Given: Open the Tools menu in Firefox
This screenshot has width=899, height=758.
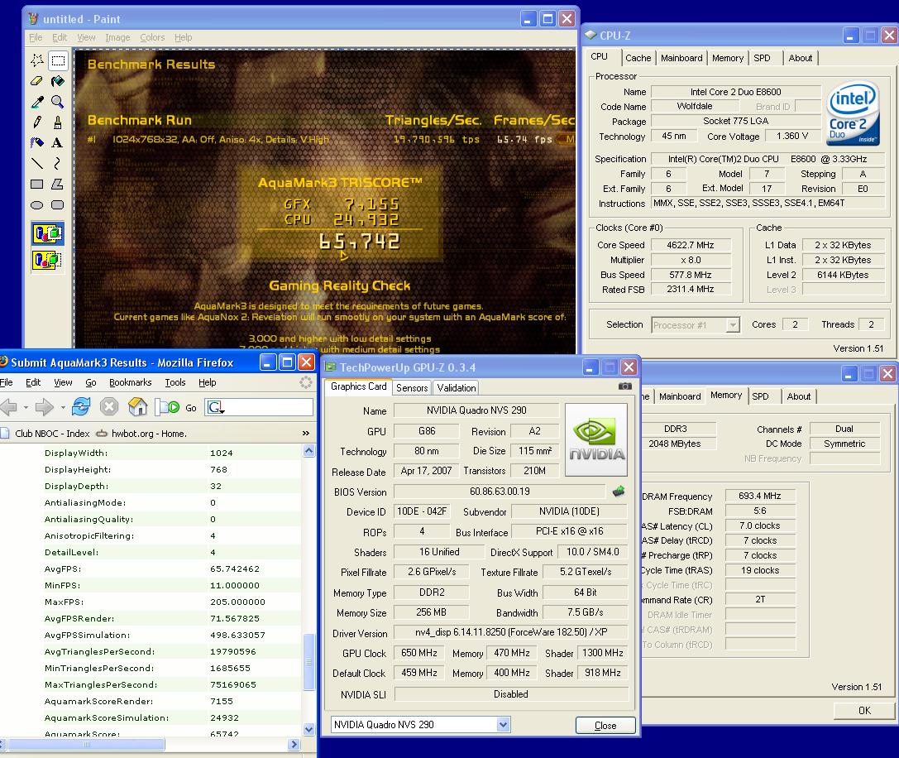Looking at the screenshot, I should pos(175,382).
